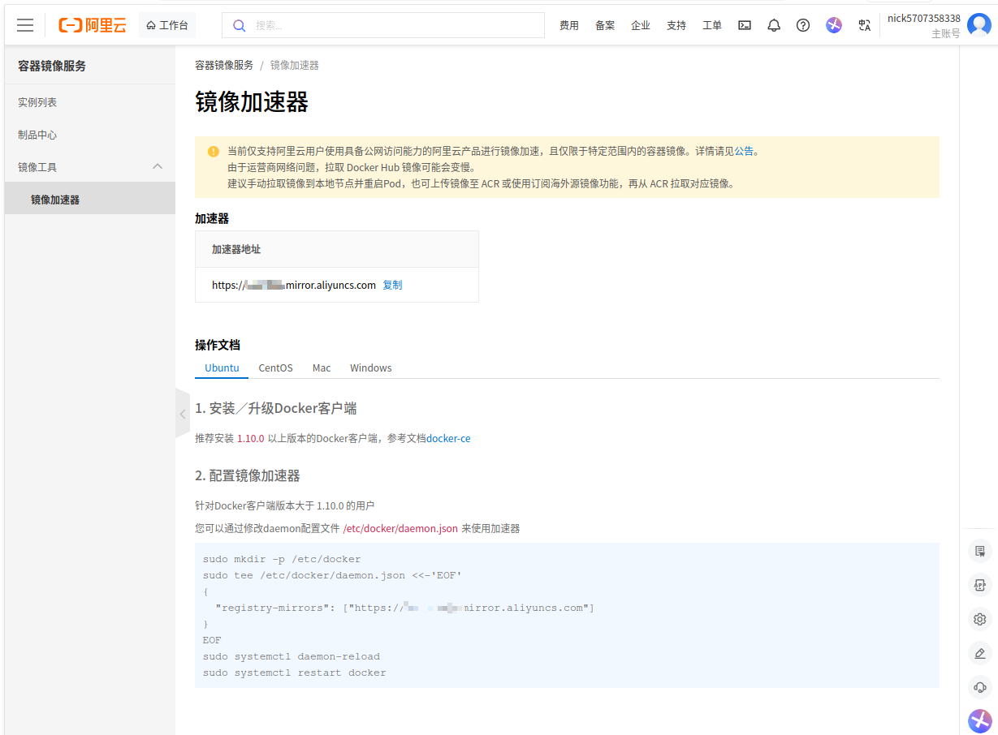Switch to the Ubuntu tab
Screen dimensions: 998x735
point(222,367)
